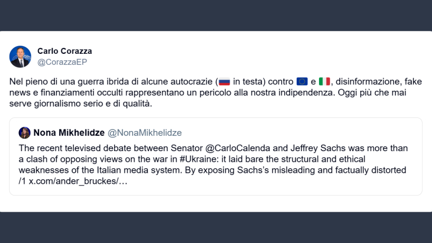432x243 pixels.
Task: Open the Nona Mikhelidze author name
Action: click(69, 133)
